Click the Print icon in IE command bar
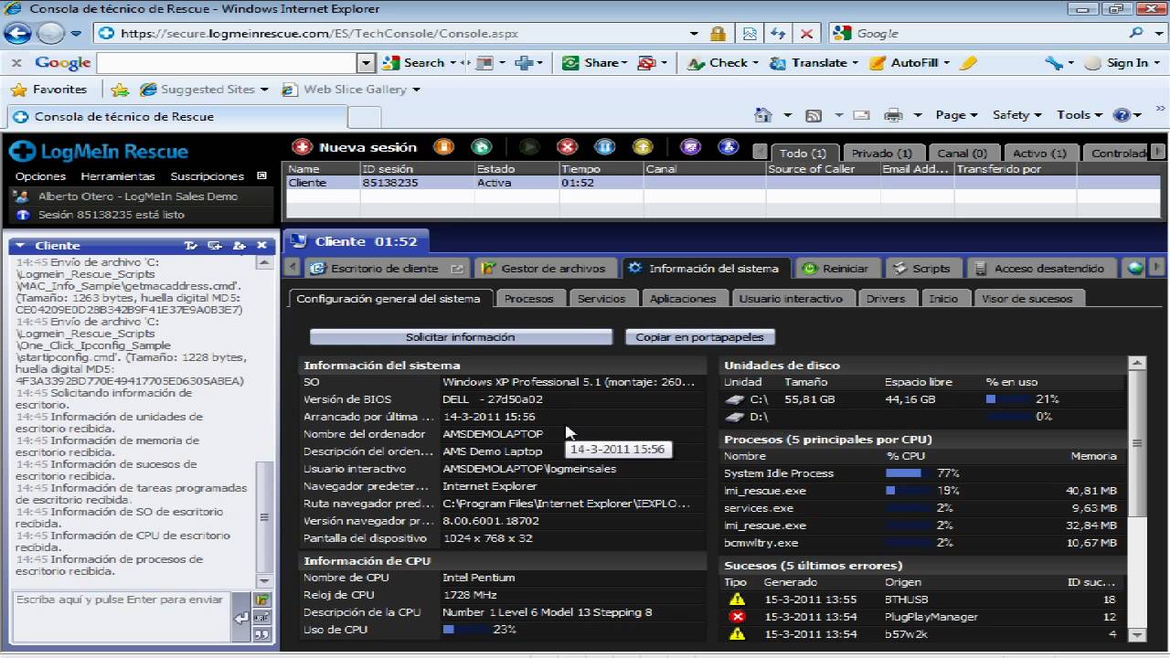The height and width of the screenshot is (658, 1170). coord(893,115)
